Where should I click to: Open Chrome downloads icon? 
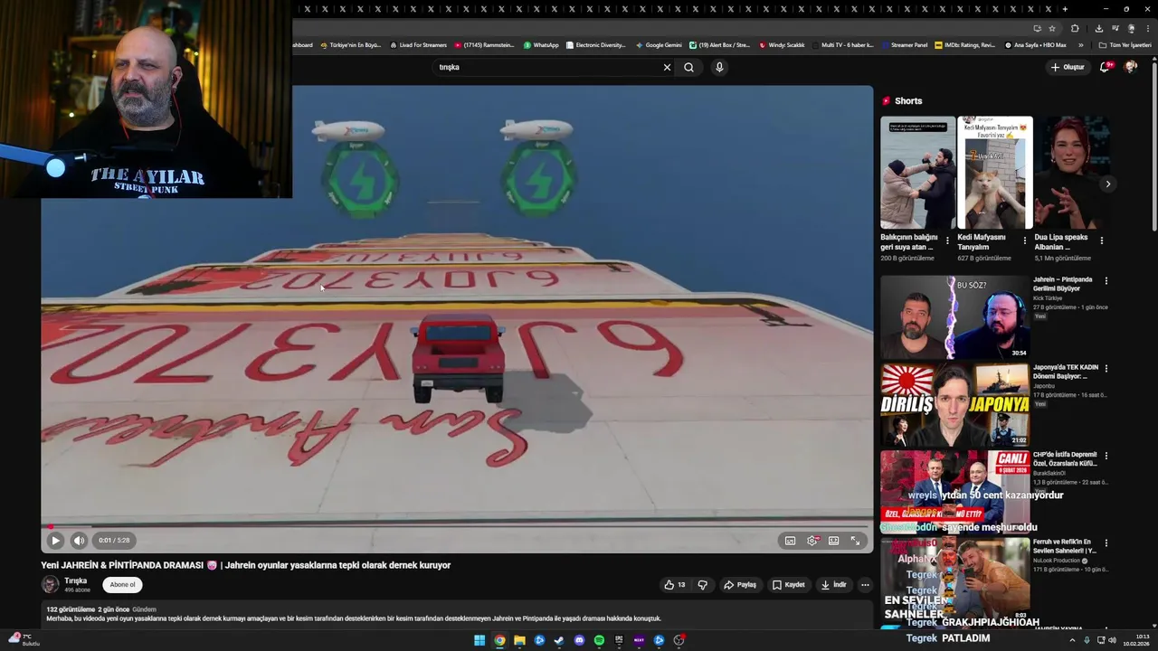click(1098, 28)
